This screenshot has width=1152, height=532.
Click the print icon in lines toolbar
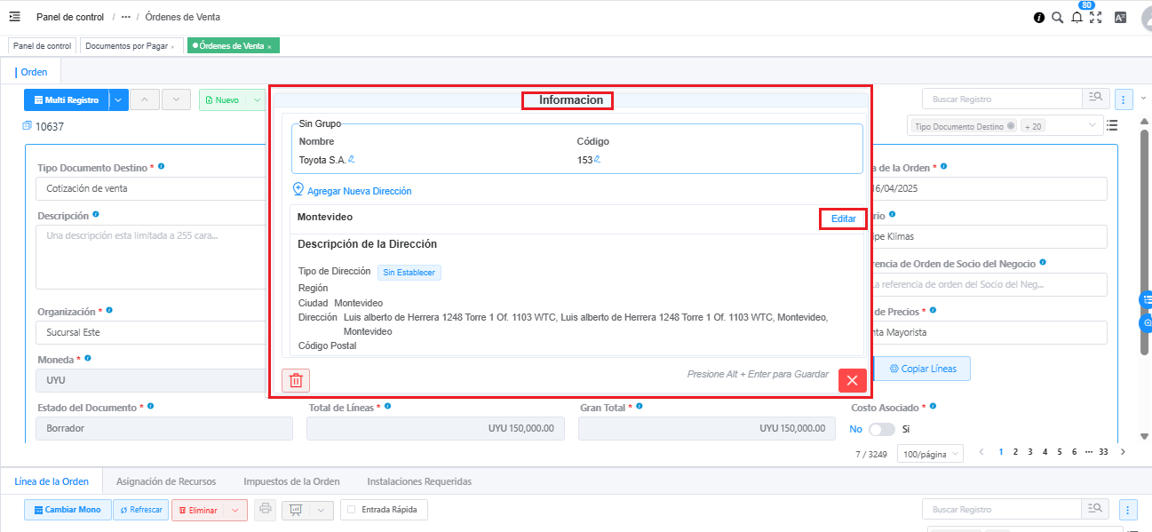point(265,510)
